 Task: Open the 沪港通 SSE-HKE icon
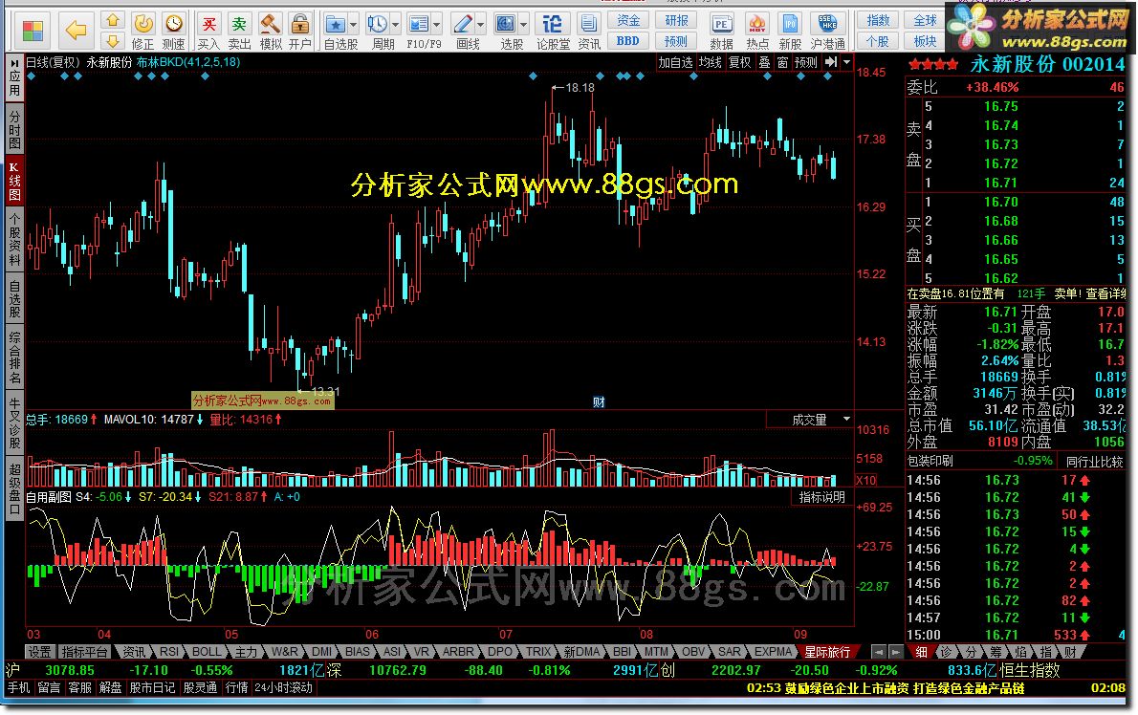828,32
